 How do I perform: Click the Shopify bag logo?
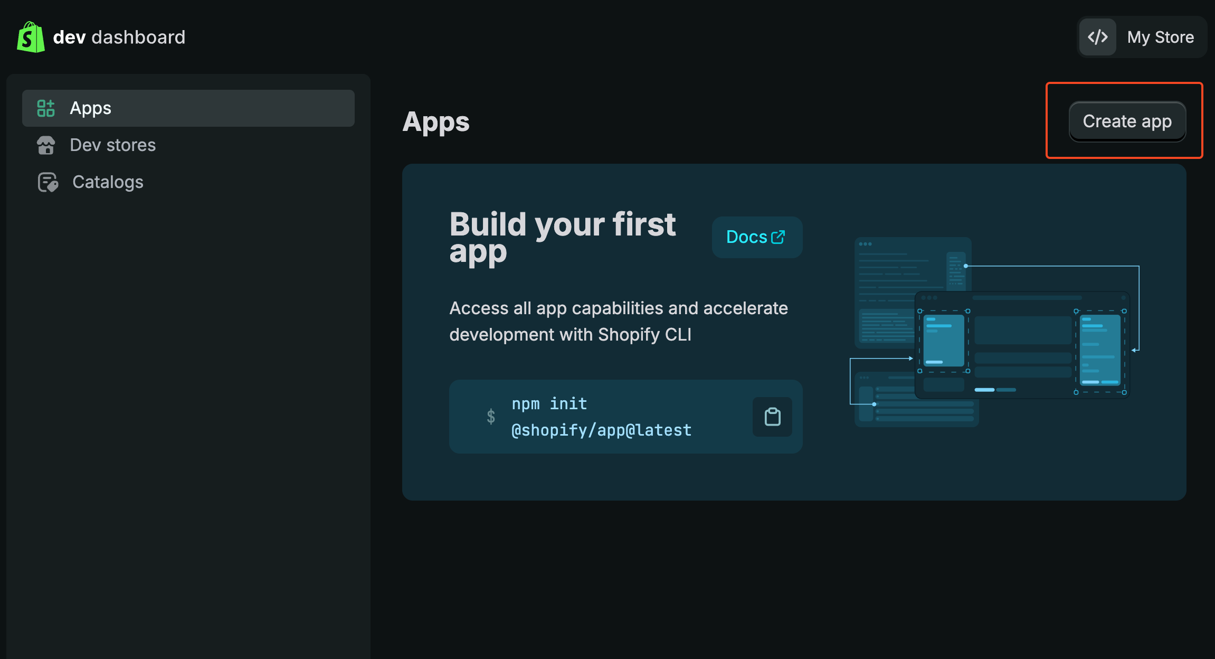(x=31, y=37)
